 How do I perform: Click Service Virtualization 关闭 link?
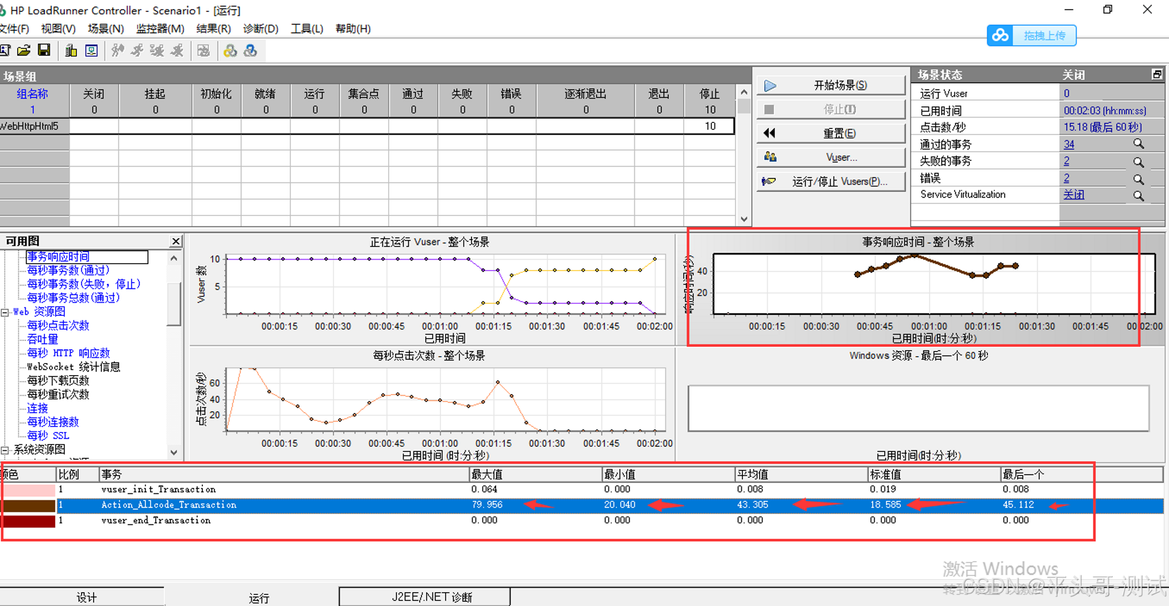pos(1074,195)
